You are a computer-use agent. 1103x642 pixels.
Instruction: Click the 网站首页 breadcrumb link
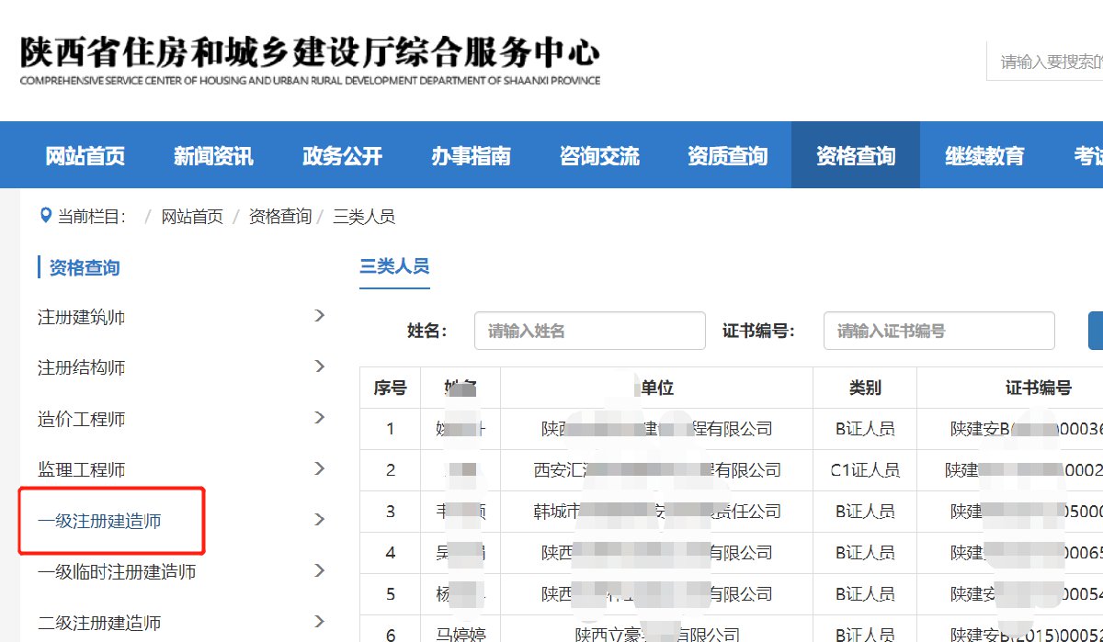192,217
